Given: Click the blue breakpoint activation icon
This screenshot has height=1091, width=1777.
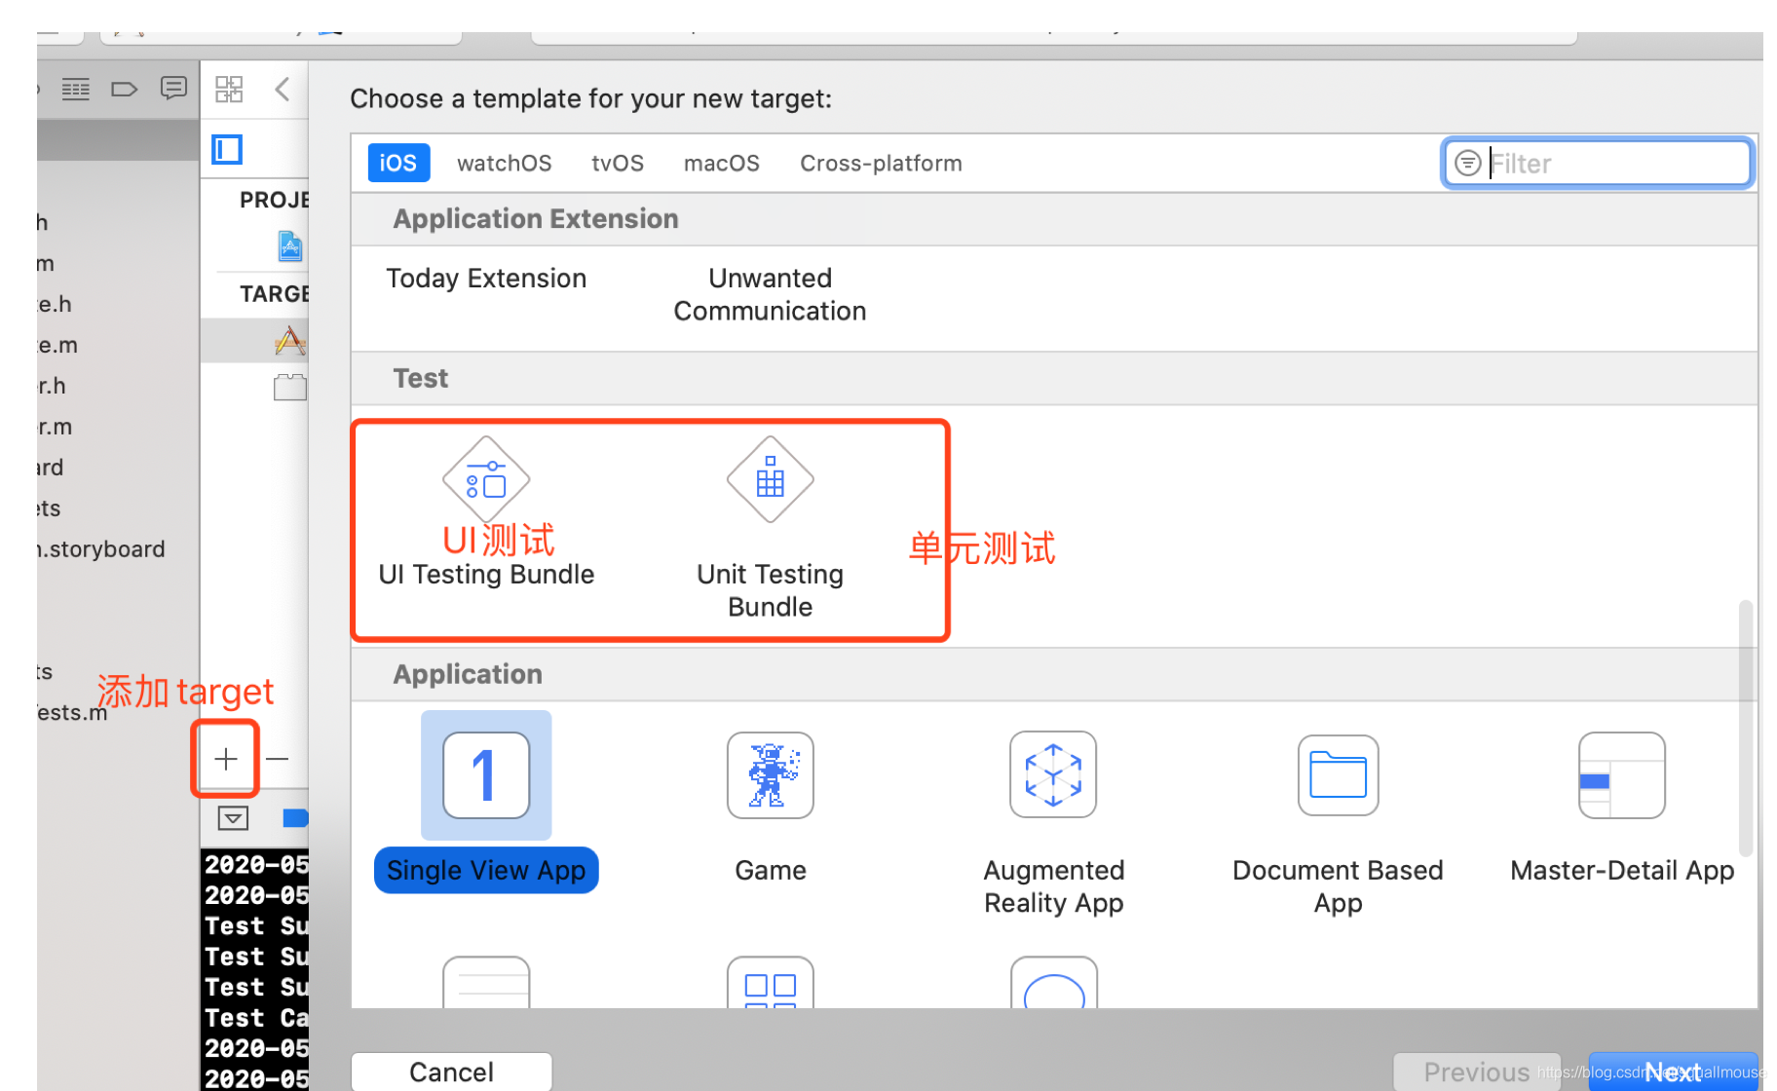Looking at the screenshot, I should tap(295, 818).
